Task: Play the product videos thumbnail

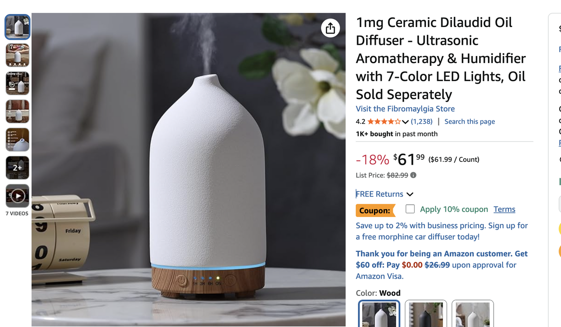Action: click(x=17, y=196)
